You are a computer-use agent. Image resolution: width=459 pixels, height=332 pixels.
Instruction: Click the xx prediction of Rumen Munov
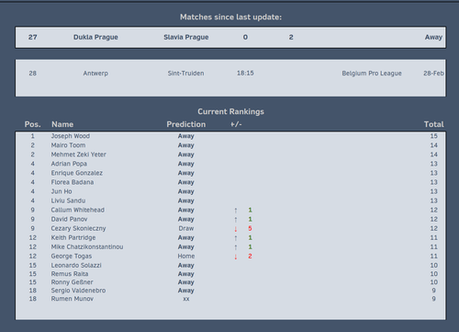186,299
